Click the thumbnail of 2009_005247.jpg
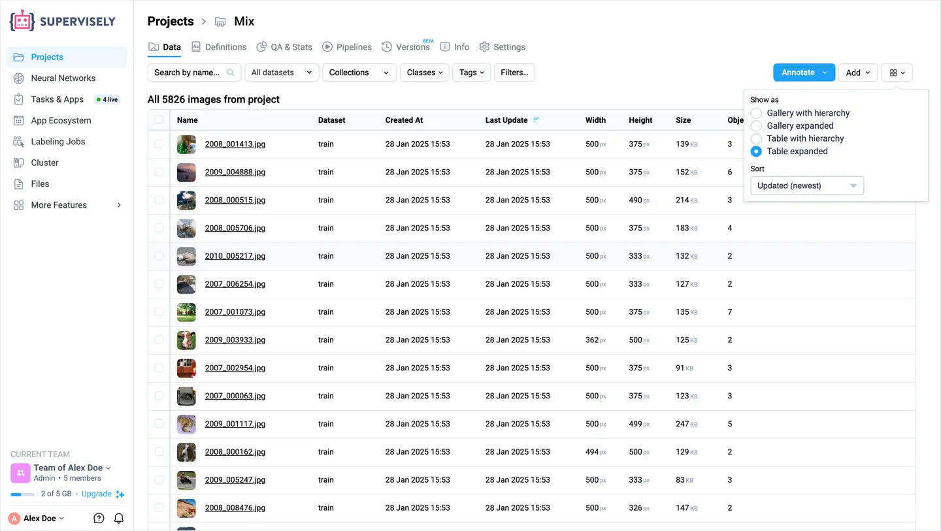Image resolution: width=941 pixels, height=531 pixels. click(x=186, y=480)
